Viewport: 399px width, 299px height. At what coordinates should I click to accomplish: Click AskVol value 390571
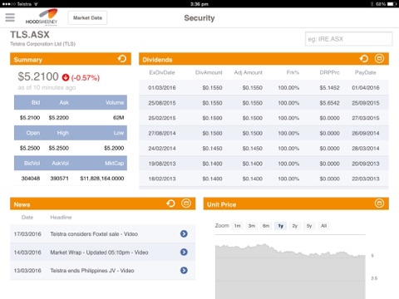(59, 179)
